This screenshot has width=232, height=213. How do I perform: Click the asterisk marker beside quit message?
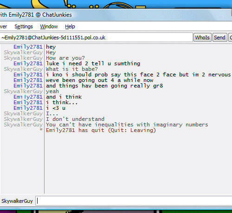coord(41,130)
